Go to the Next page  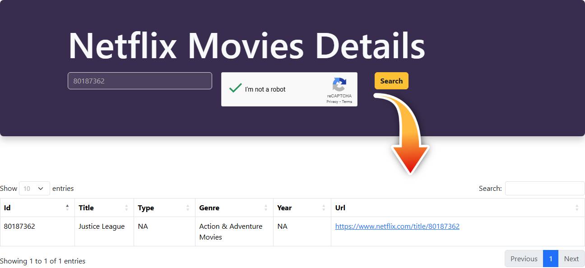coord(571,259)
